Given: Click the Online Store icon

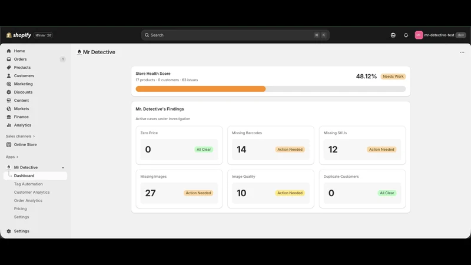Looking at the screenshot, I should click(x=9, y=144).
